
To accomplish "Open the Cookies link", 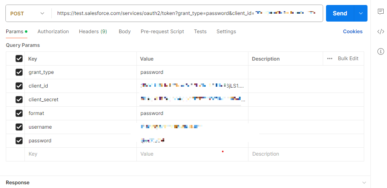I will pos(353,32).
